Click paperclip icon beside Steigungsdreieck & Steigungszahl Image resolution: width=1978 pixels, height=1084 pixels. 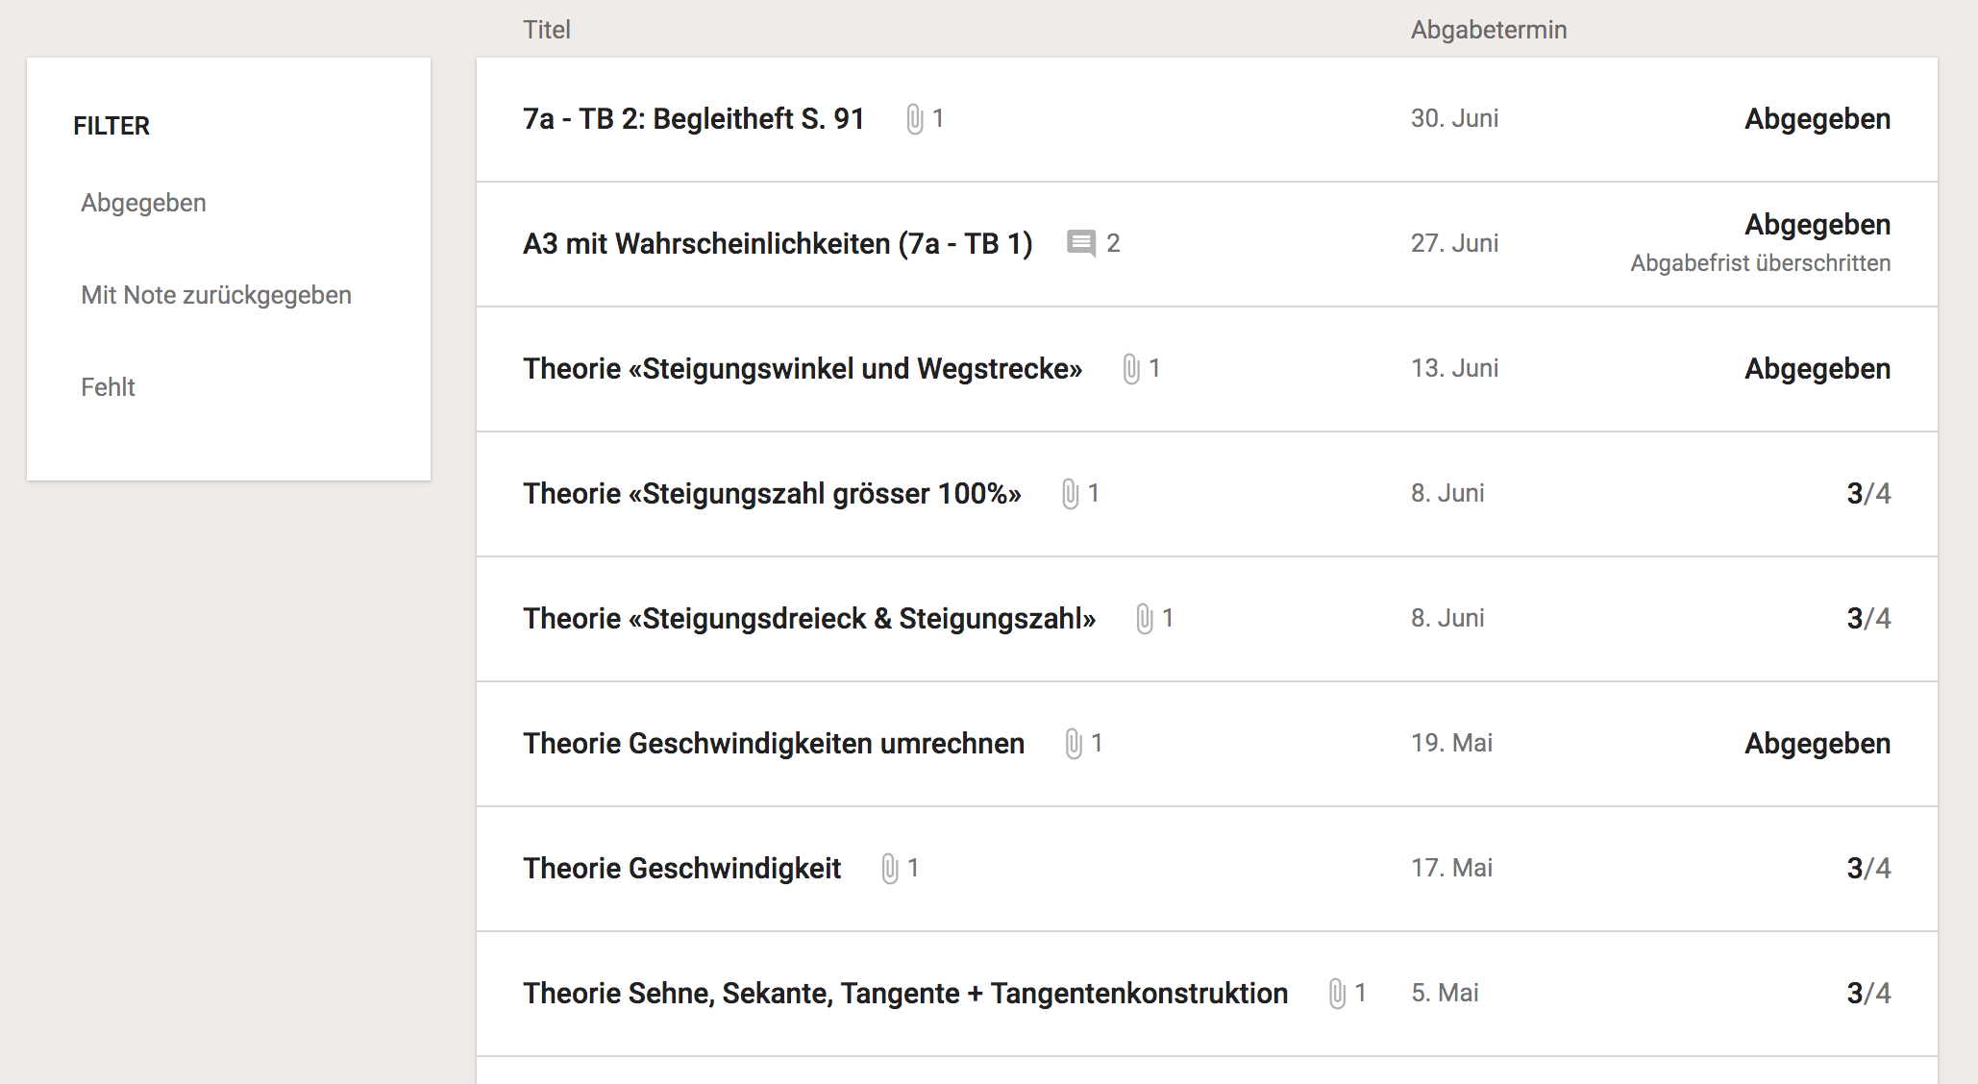(x=1144, y=618)
